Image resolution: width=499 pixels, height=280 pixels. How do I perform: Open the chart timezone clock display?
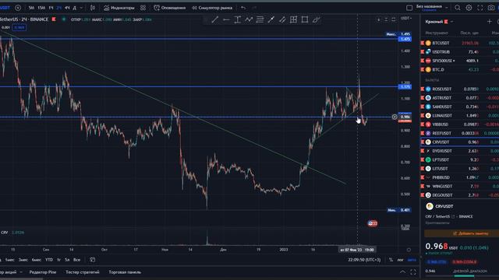[x=364, y=260]
